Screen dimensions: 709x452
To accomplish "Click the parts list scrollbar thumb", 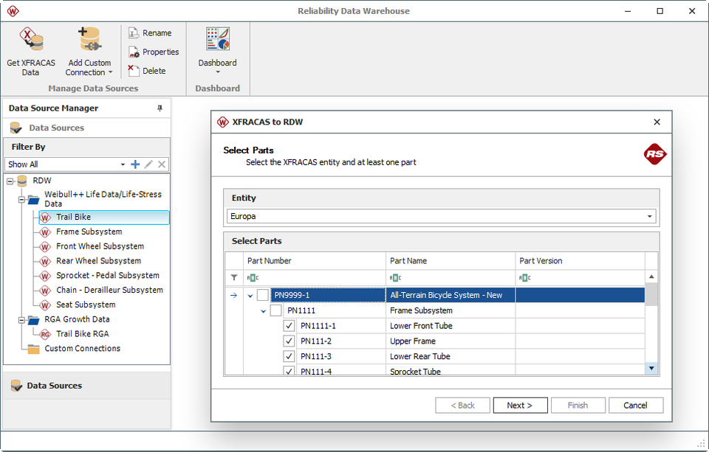I will tap(651, 294).
